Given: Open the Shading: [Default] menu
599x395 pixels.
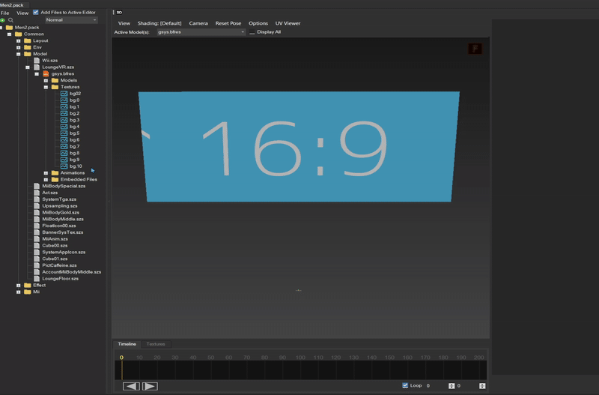Looking at the screenshot, I should (159, 23).
